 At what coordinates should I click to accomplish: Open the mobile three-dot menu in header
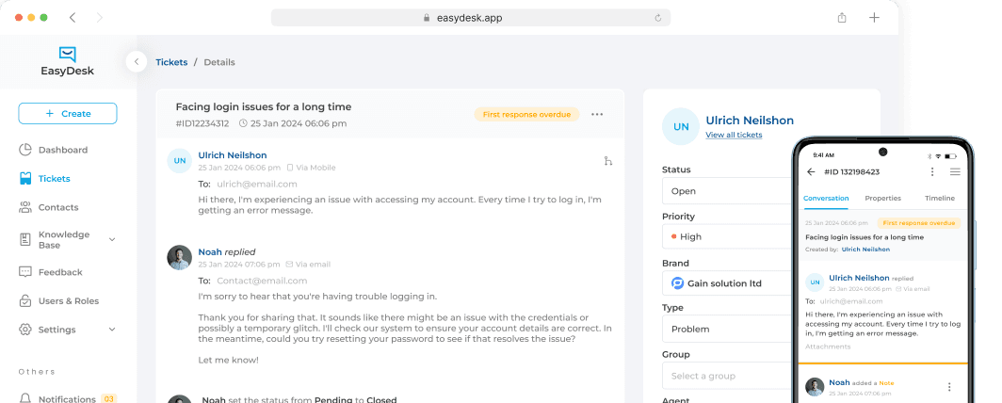pos(932,171)
